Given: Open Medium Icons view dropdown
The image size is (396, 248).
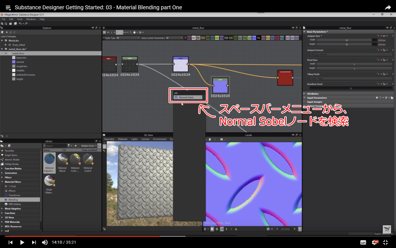Looking at the screenshot, I should click(89, 146).
